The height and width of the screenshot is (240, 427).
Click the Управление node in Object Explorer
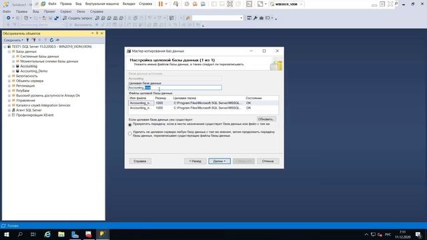pyautogui.click(x=25, y=101)
